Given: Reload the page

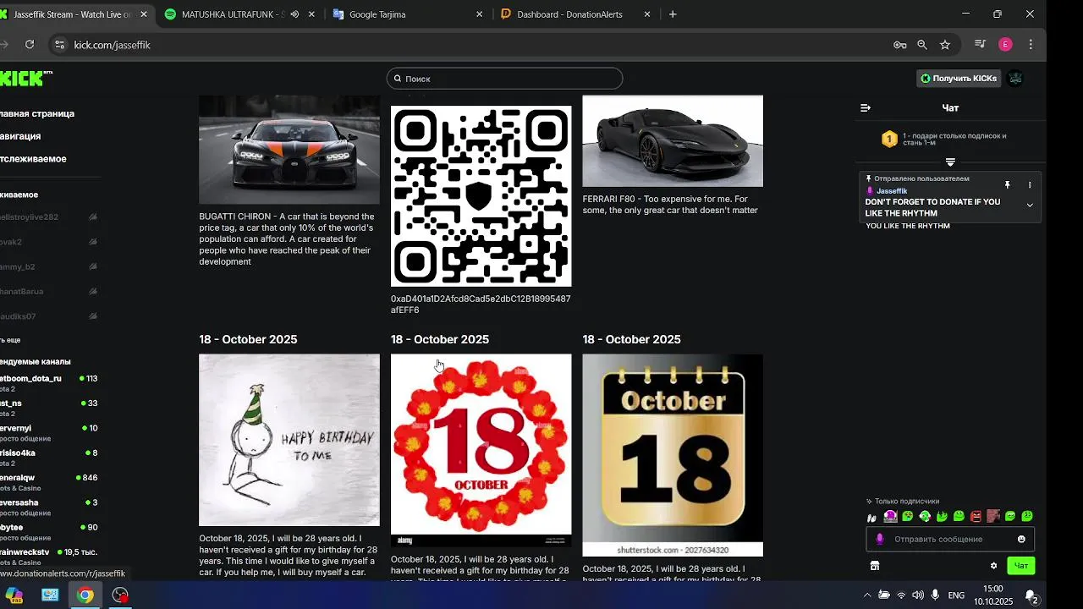Looking at the screenshot, I should pos(30,45).
